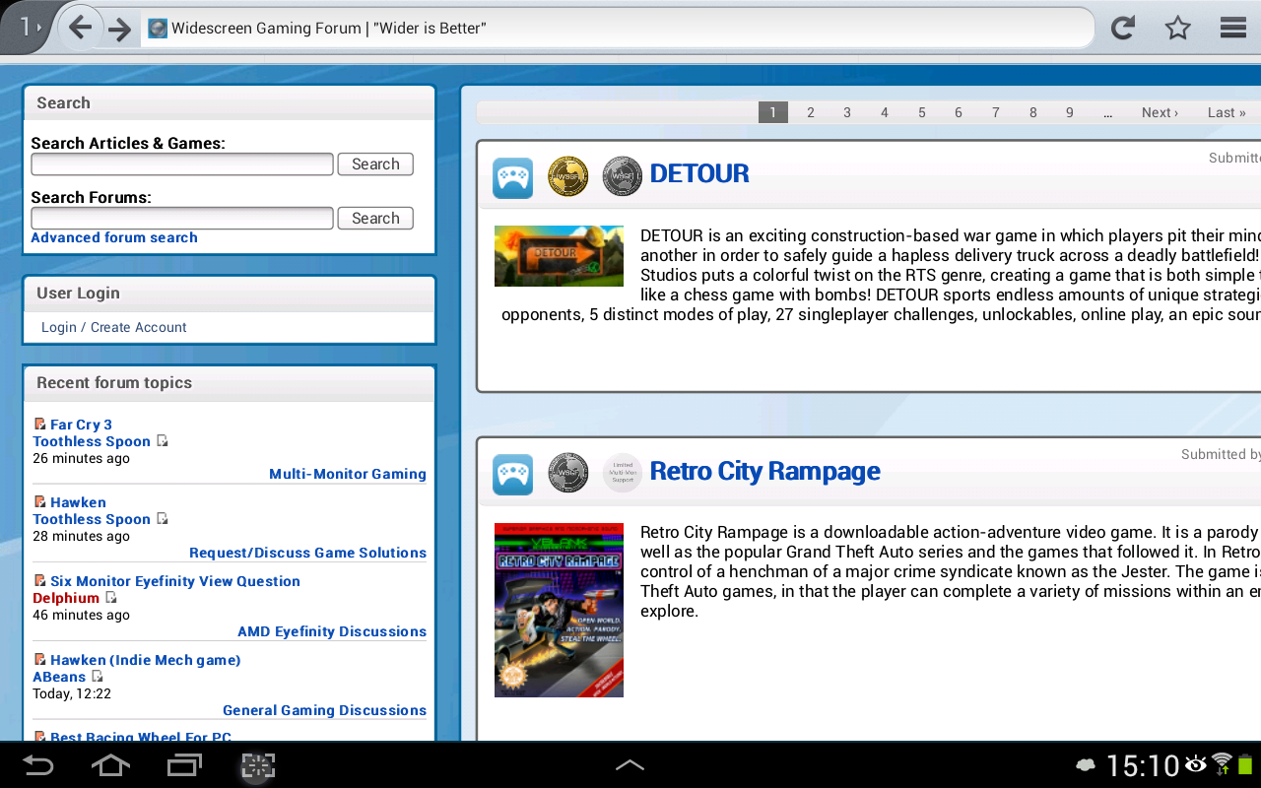Click Retro City Rampage cover thumbnail
The image size is (1261, 788).
[x=559, y=610]
